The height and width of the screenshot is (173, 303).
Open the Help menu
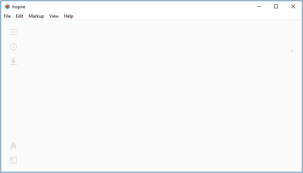68,16
